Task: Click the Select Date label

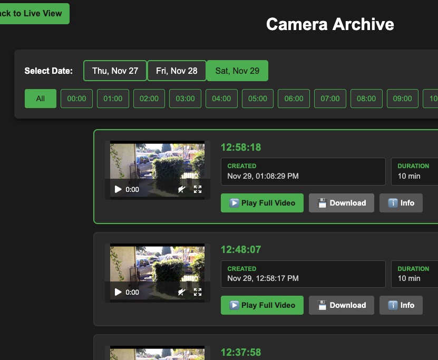Action: click(x=48, y=71)
